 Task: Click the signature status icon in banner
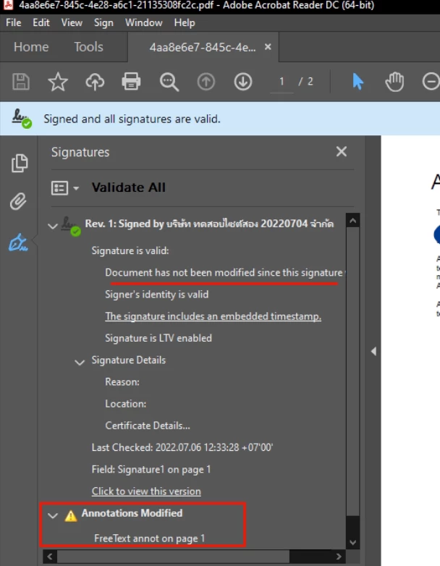[21, 119]
